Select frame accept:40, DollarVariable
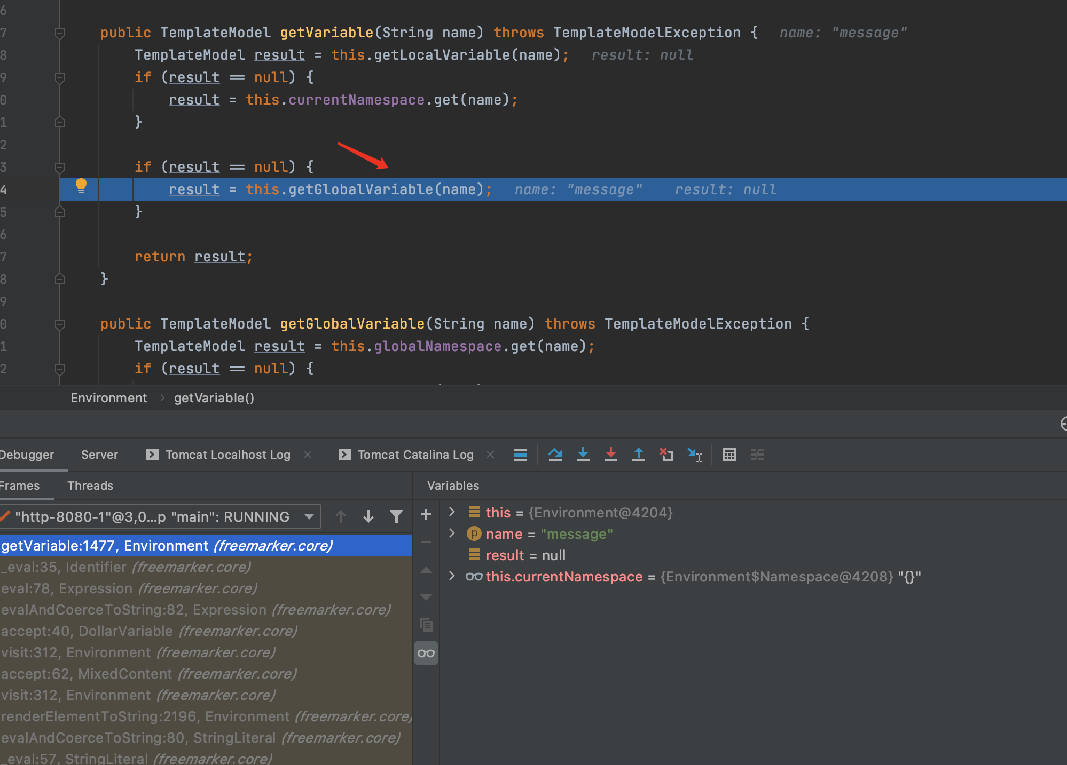Viewport: 1067px width, 765px height. [x=206, y=631]
